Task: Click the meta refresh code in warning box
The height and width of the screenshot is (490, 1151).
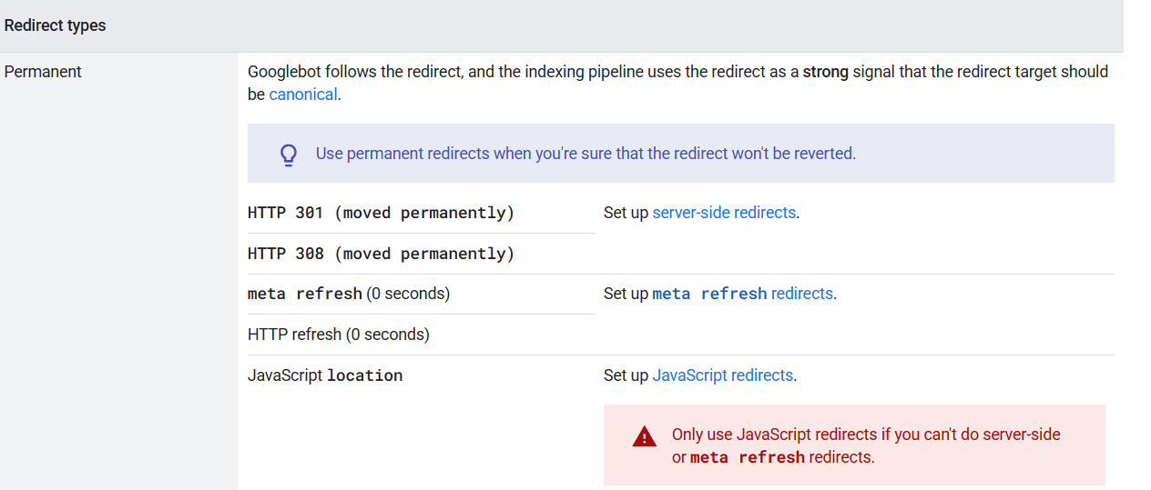Action: click(748, 457)
